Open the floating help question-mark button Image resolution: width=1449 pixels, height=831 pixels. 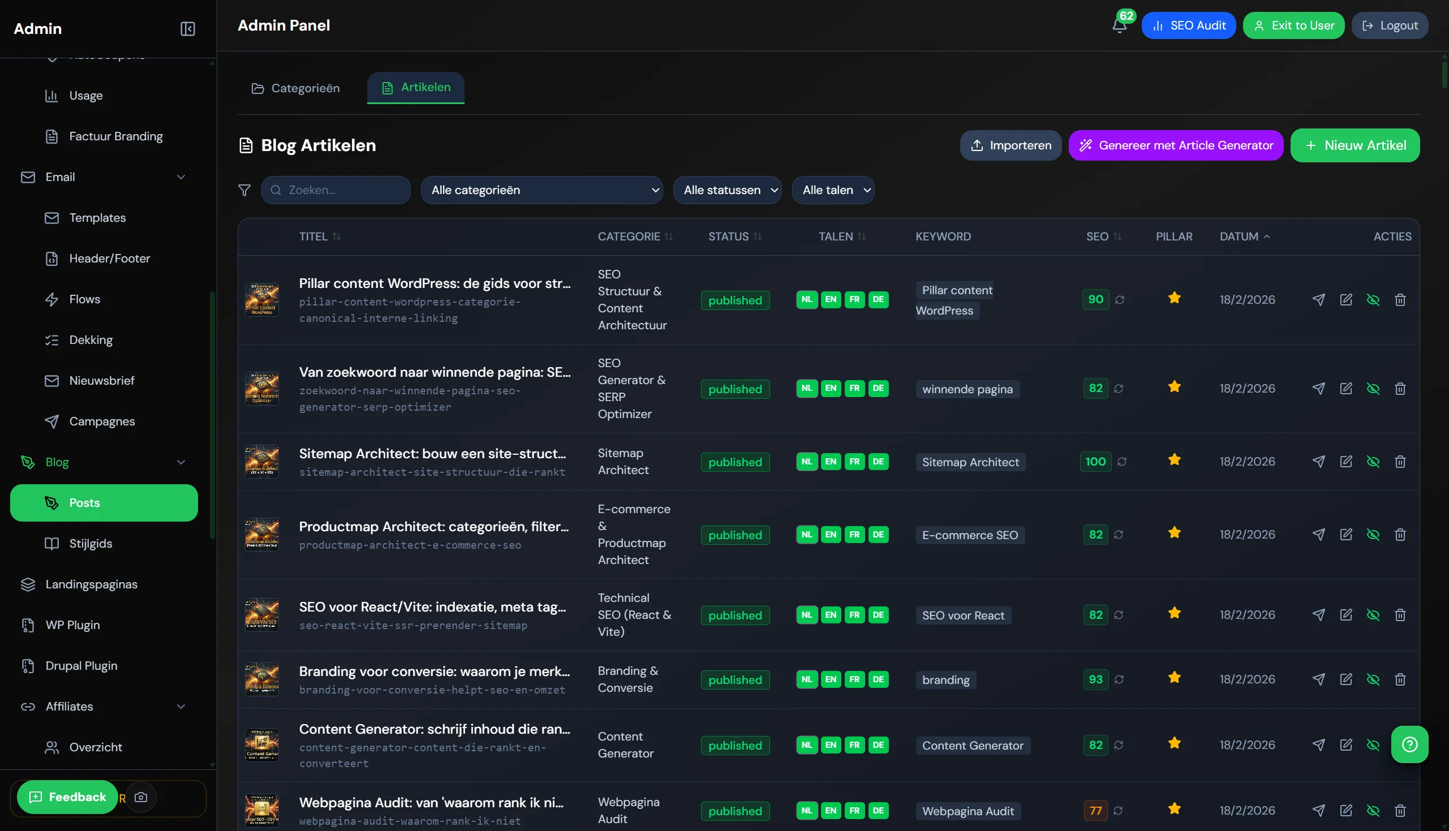[1409, 744]
